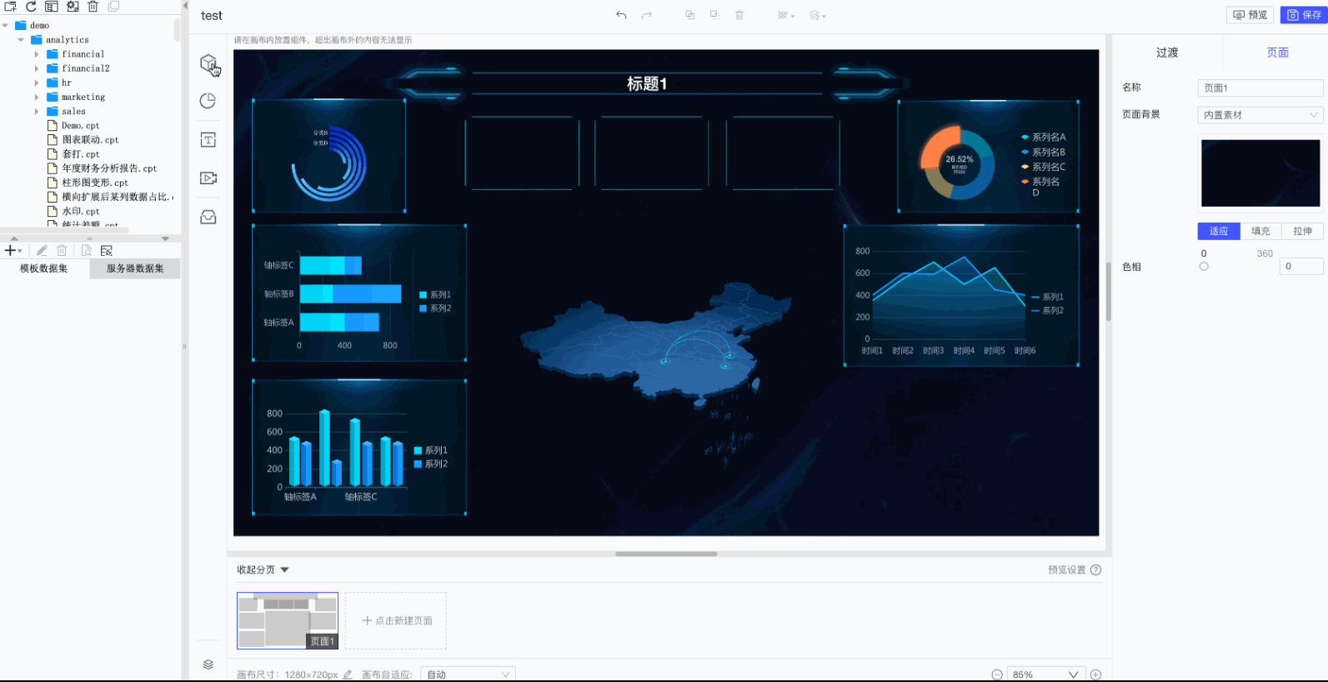Preview dataset with magnifier icon
The height and width of the screenshot is (682, 1328).
coord(86,250)
